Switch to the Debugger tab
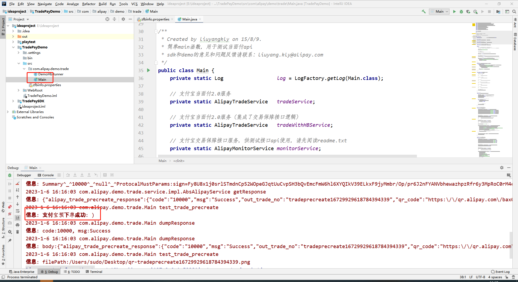The height and width of the screenshot is (282, 518). pos(24,175)
